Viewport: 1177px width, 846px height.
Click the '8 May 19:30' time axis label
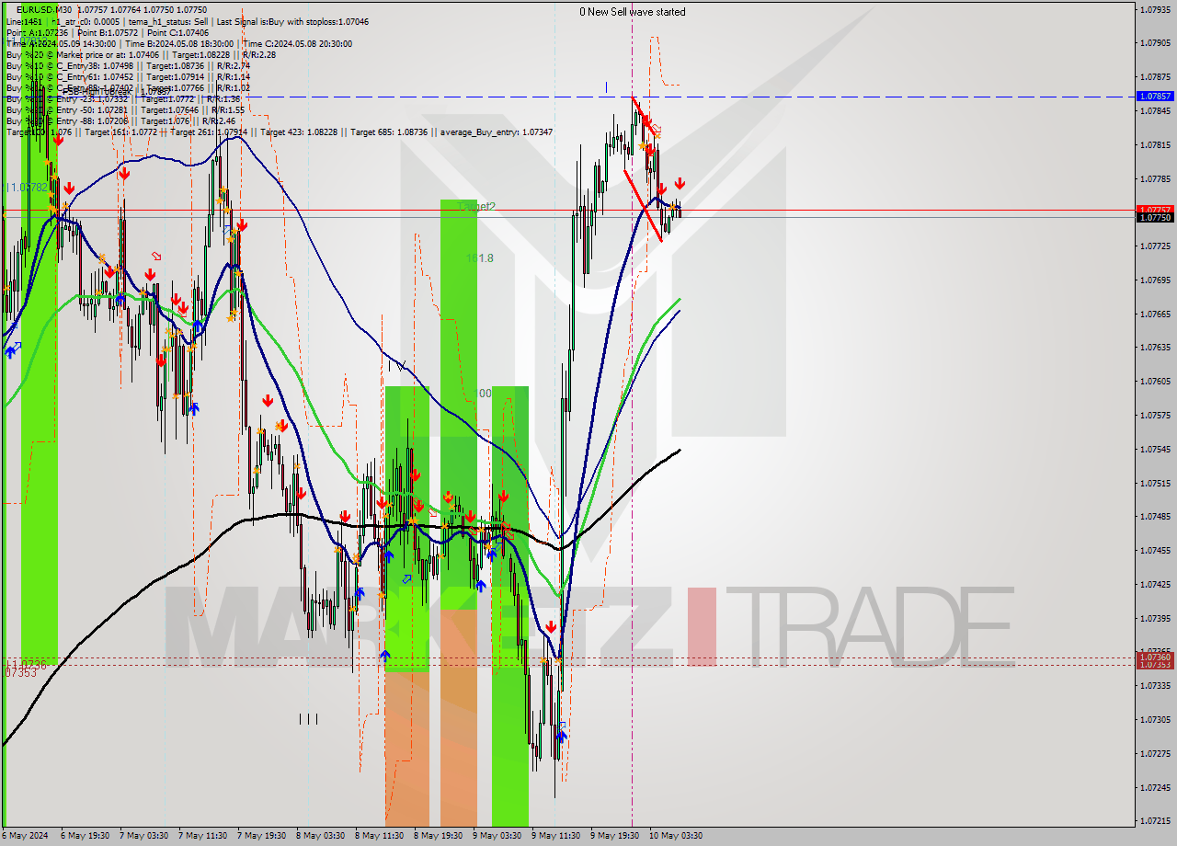click(439, 836)
